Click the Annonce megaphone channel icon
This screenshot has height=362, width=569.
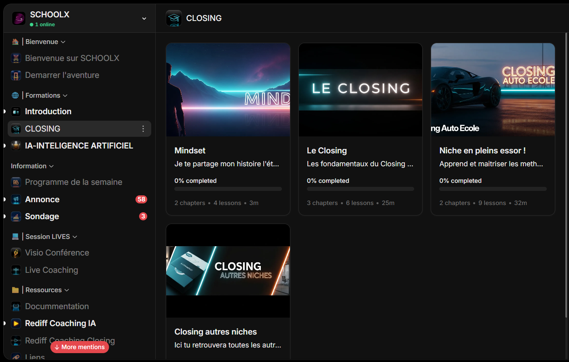[x=16, y=199]
